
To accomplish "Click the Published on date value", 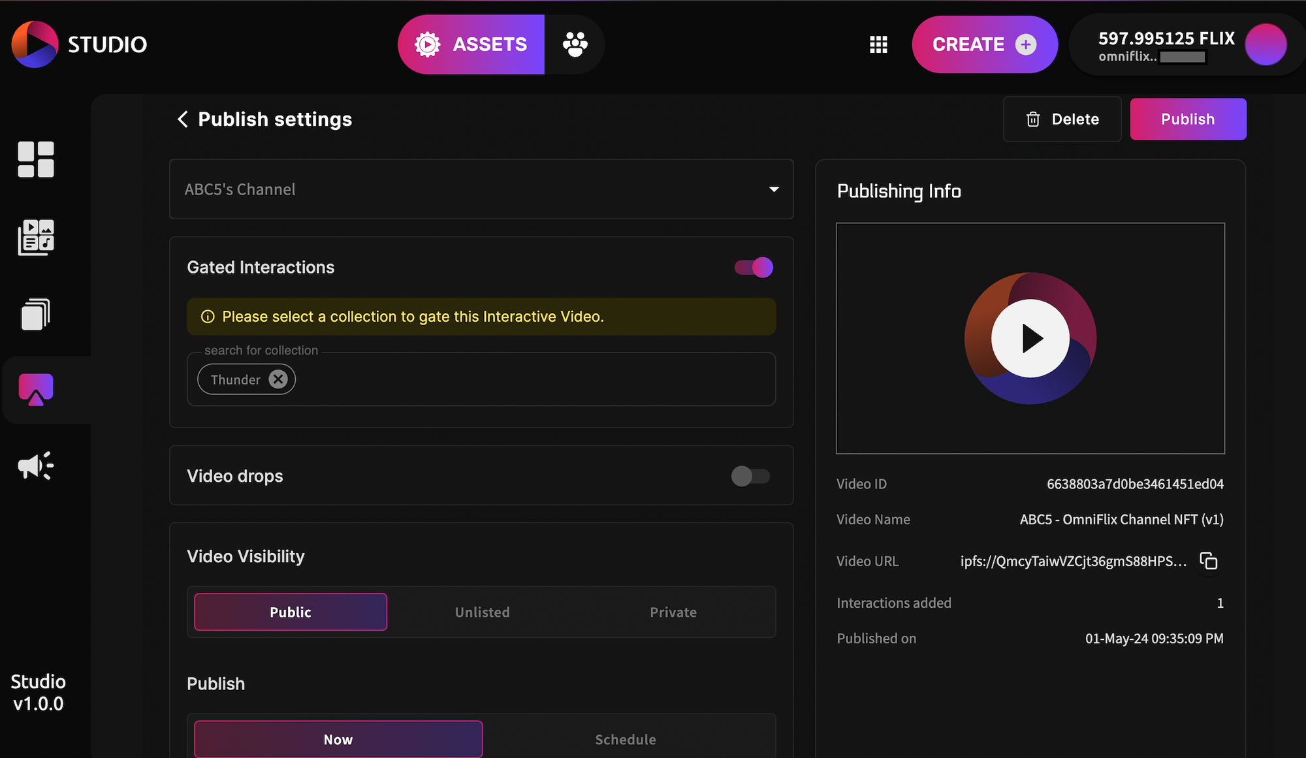I will coord(1154,639).
